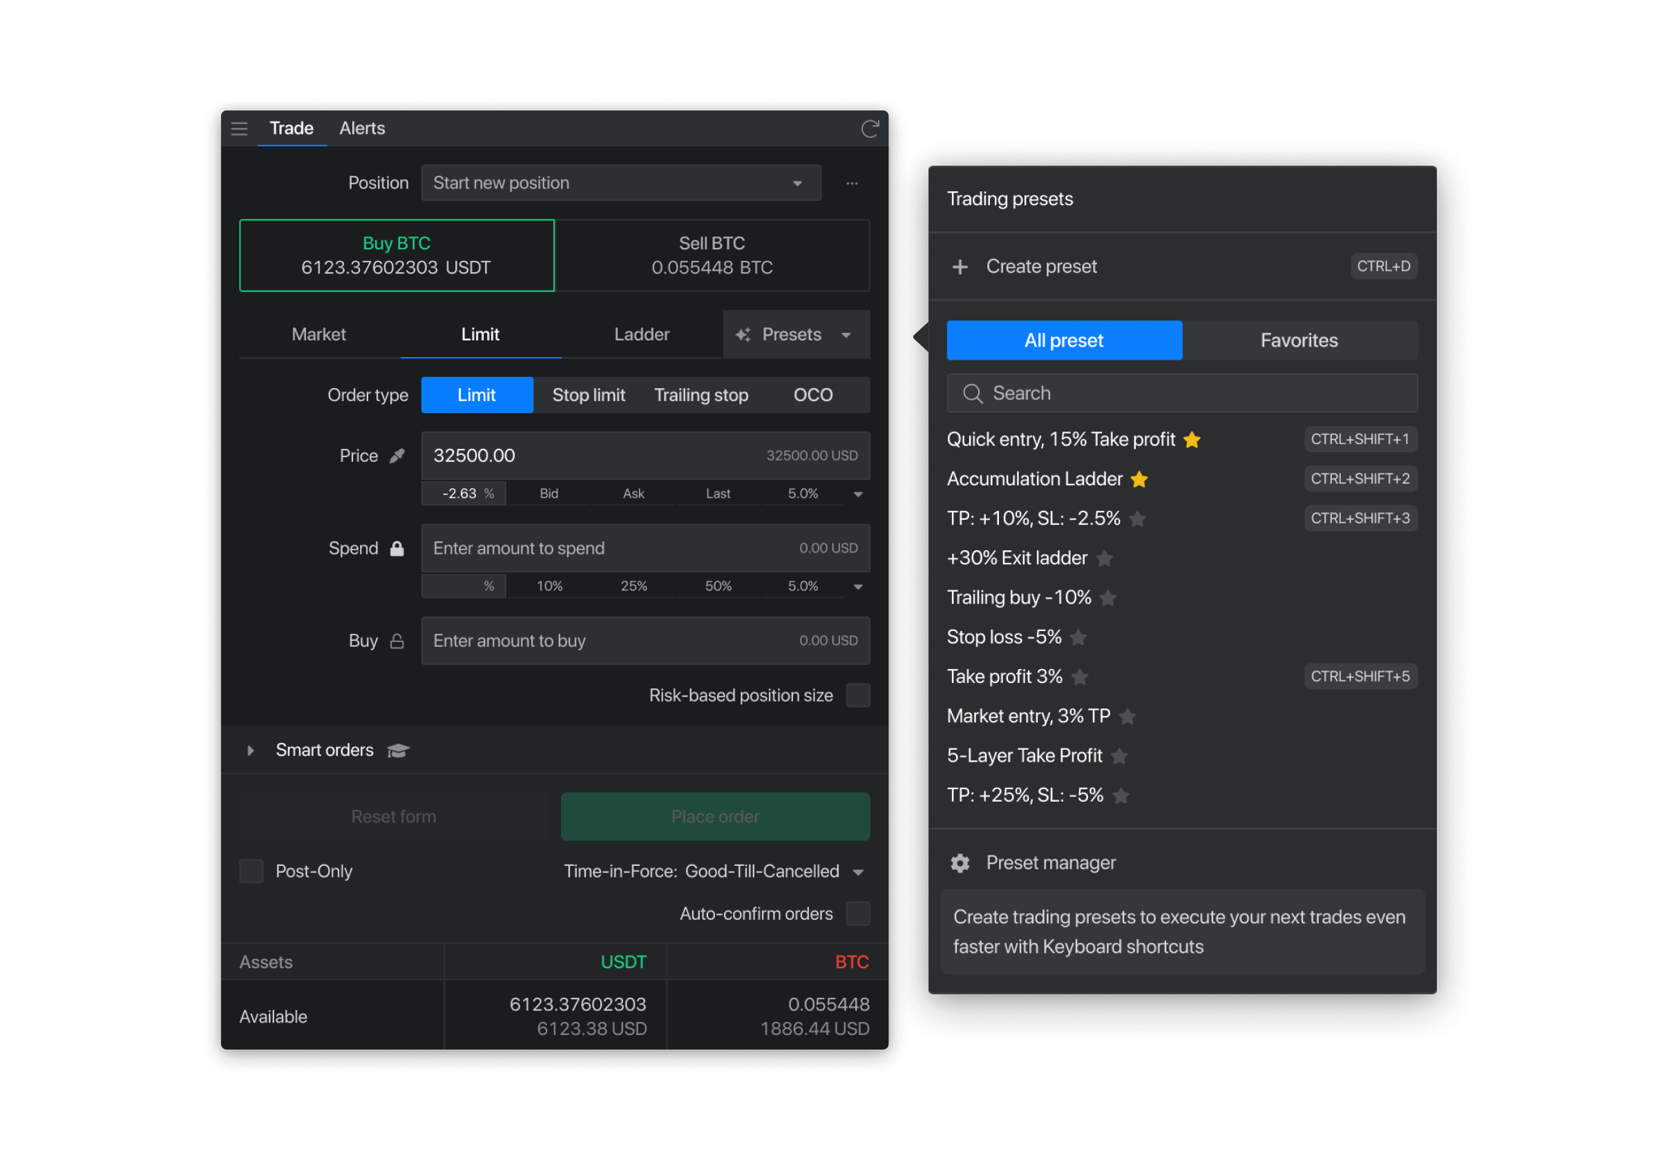Toggle the Spend lock icon
This screenshot has height=1160, width=1658.
(x=397, y=549)
